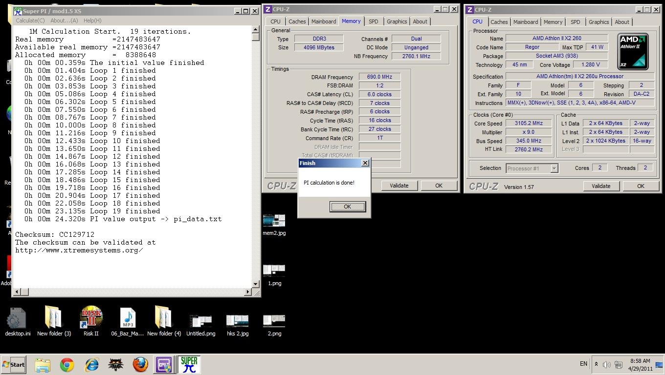Select Memory tab in right CPU-Z window
The height and width of the screenshot is (375, 665).
[553, 22]
